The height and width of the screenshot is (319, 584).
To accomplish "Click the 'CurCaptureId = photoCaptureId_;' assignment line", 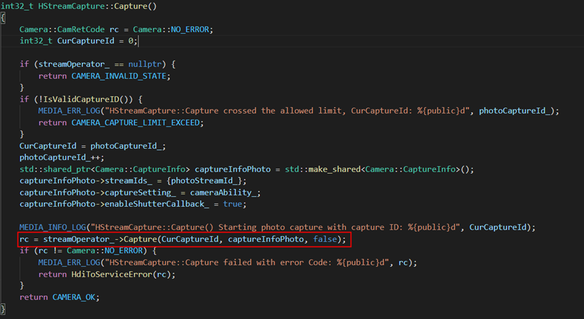I will click(x=92, y=146).
